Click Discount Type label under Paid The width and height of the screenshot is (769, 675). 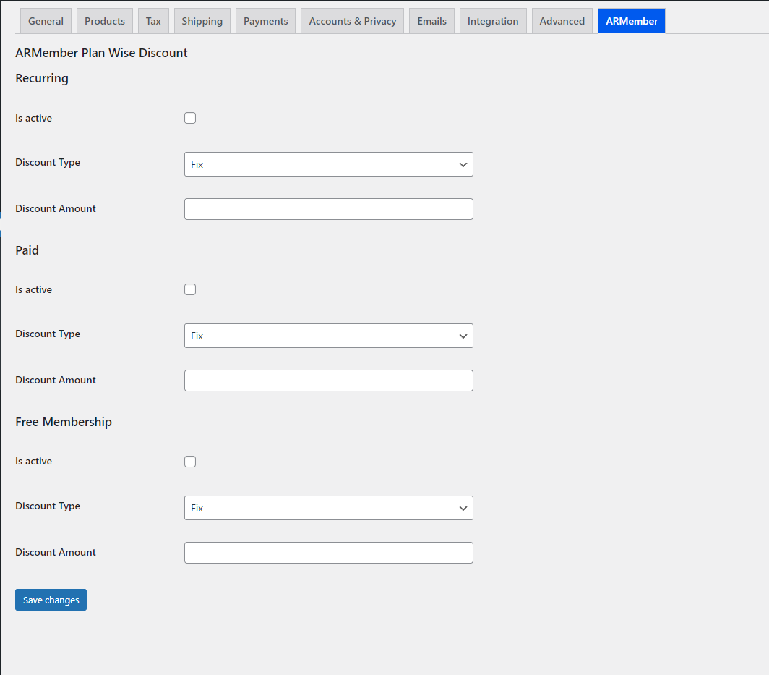[48, 334]
